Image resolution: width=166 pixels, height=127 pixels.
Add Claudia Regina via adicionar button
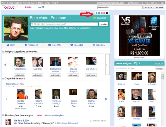(73, 75)
